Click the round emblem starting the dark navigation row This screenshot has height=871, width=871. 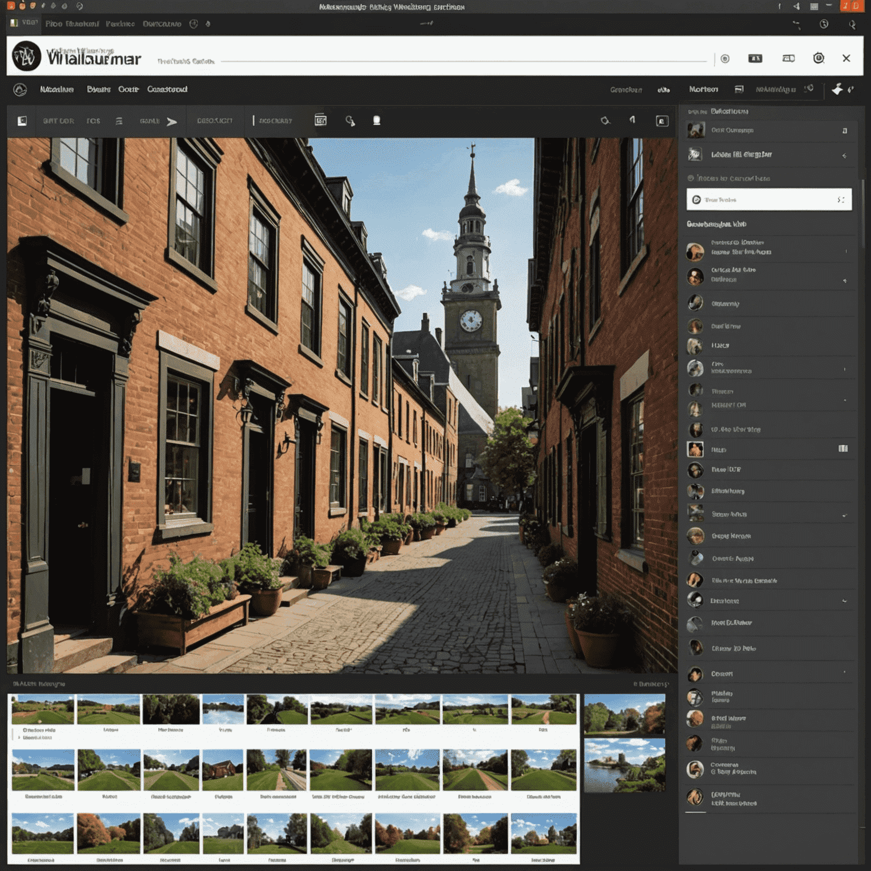[20, 90]
